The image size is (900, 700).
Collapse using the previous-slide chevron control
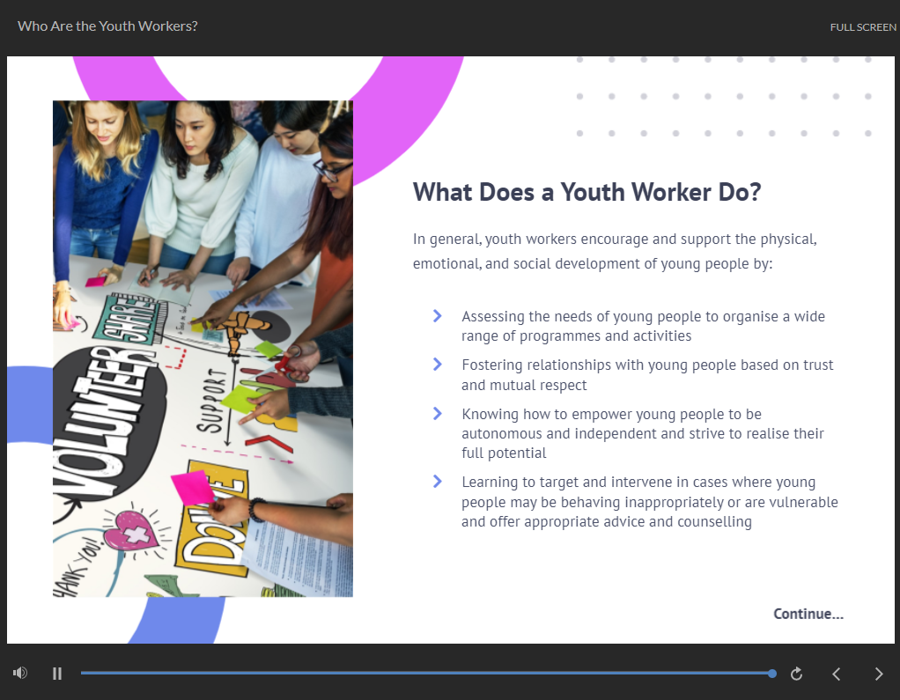[837, 673]
